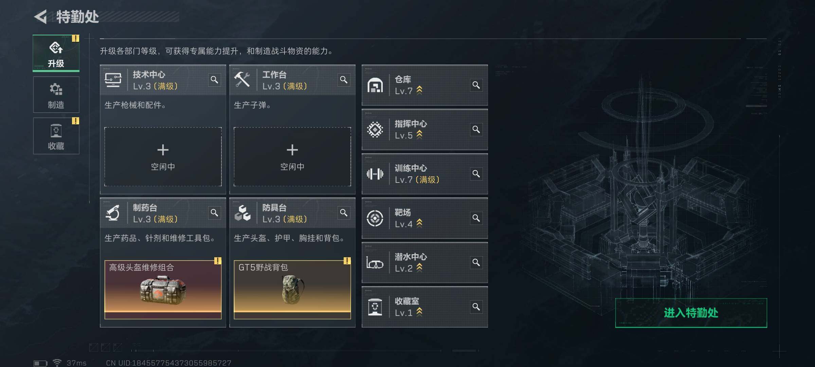Go back using the arrow beside 特勤处

(40, 17)
